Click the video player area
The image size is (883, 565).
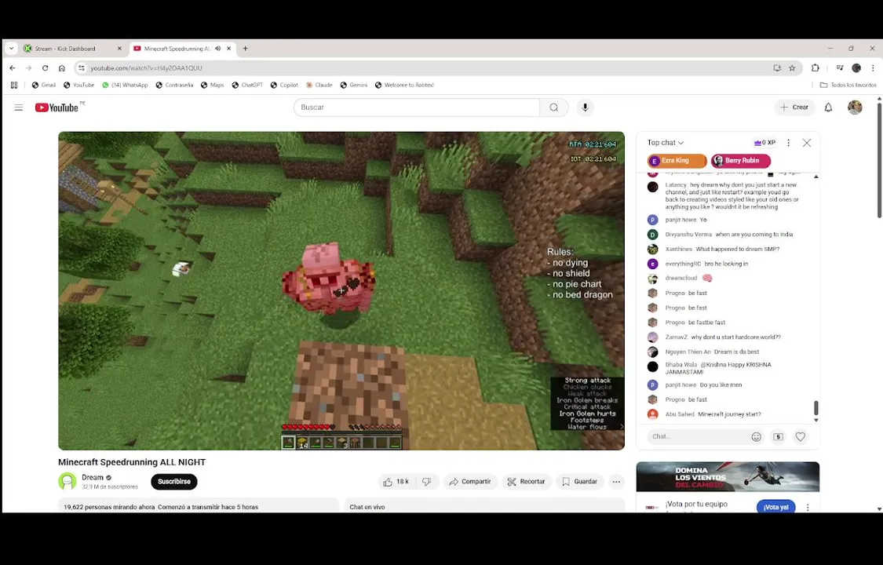click(x=341, y=290)
